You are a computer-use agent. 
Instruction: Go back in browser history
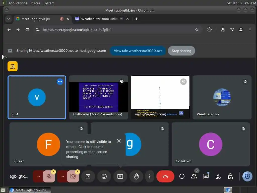[9, 30]
